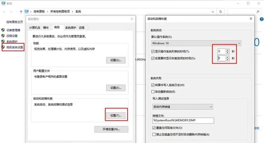
Task: Click the 系统 breadcrumb item
Action: pyautogui.click(x=78, y=11)
